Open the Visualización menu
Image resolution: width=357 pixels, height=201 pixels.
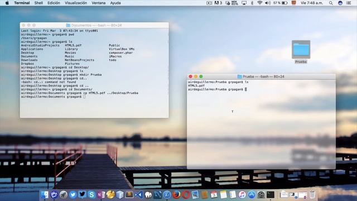76,3
